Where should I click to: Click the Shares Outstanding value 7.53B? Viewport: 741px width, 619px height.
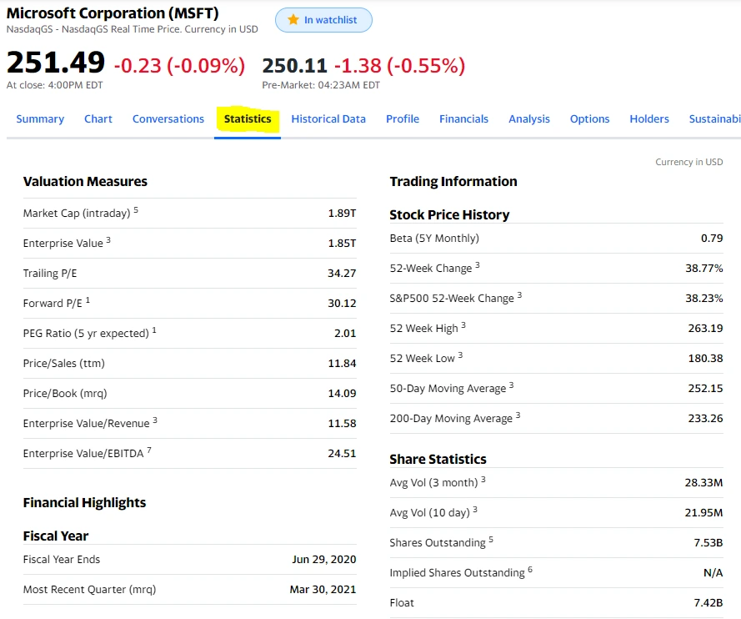pyautogui.click(x=708, y=543)
